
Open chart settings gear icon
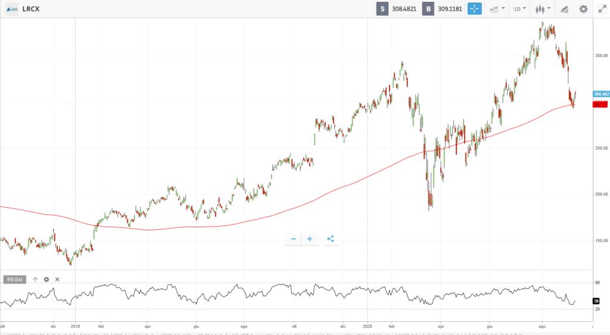[x=584, y=9]
